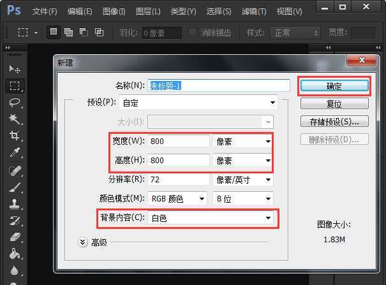Image resolution: width=386 pixels, height=285 pixels.
Task: Select the Eyedropper tool
Action: tap(15, 152)
